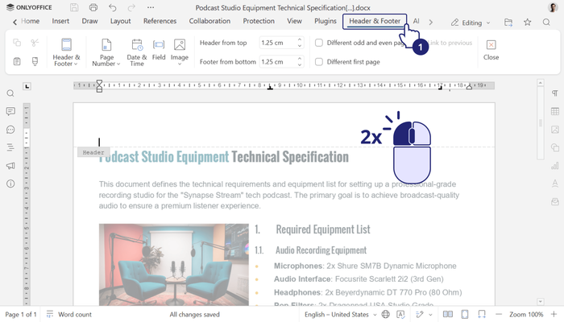This screenshot has width=564, height=322.
Task: Open the View tab
Action: [294, 21]
